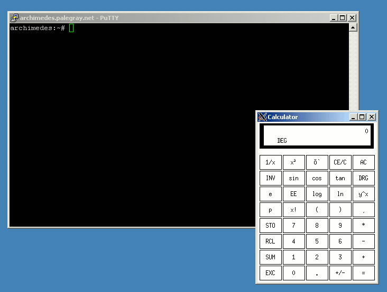Click the X icon in the Calculator title bar
387x292 pixels.
(262, 117)
